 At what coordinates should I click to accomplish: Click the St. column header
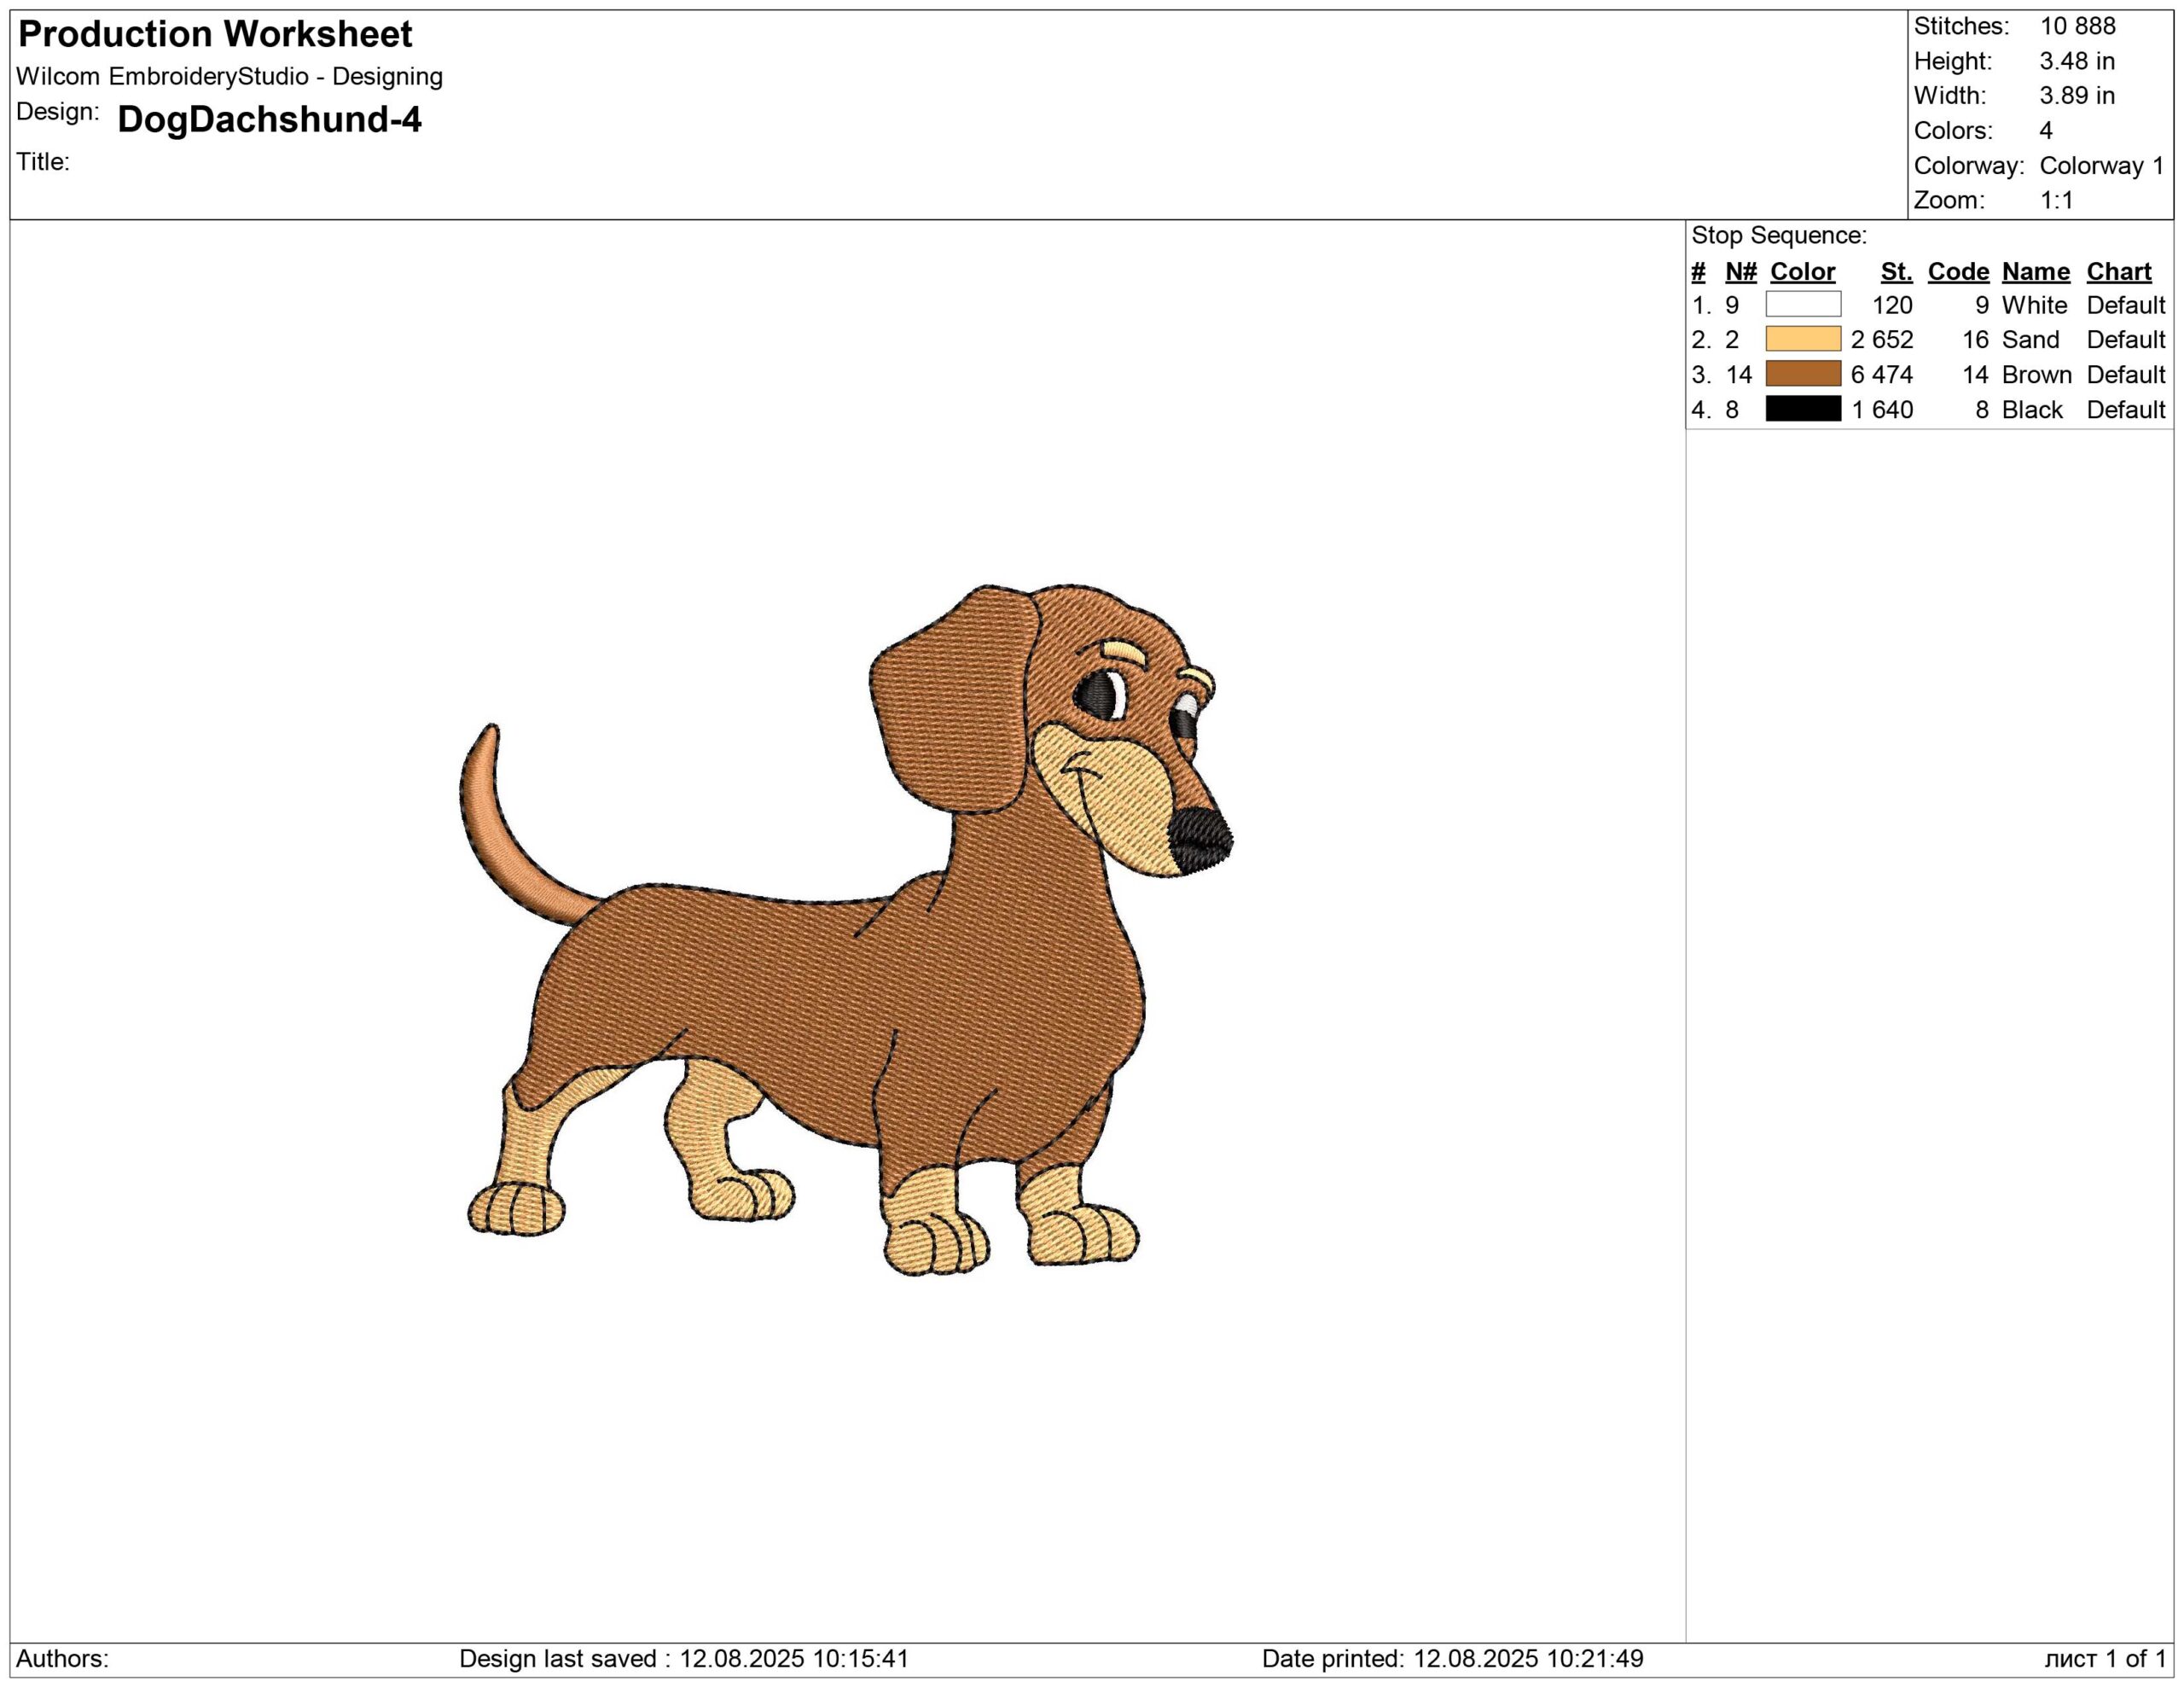click(x=1896, y=272)
